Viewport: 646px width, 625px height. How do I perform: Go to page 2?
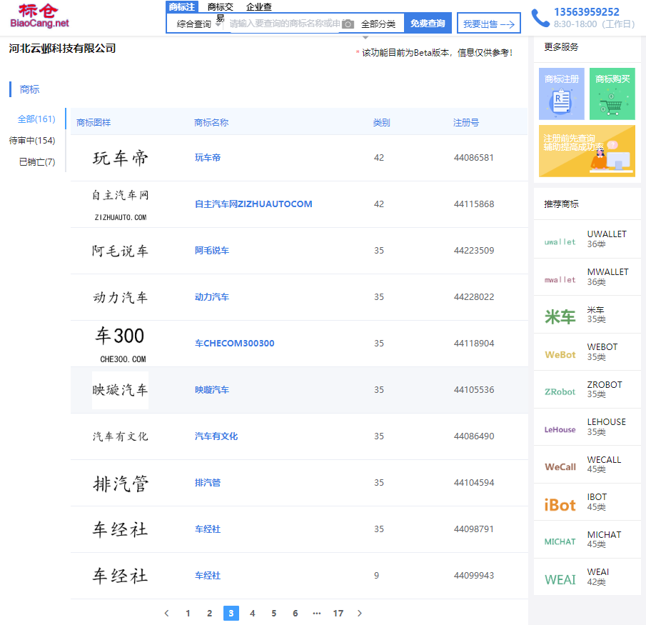[209, 613]
